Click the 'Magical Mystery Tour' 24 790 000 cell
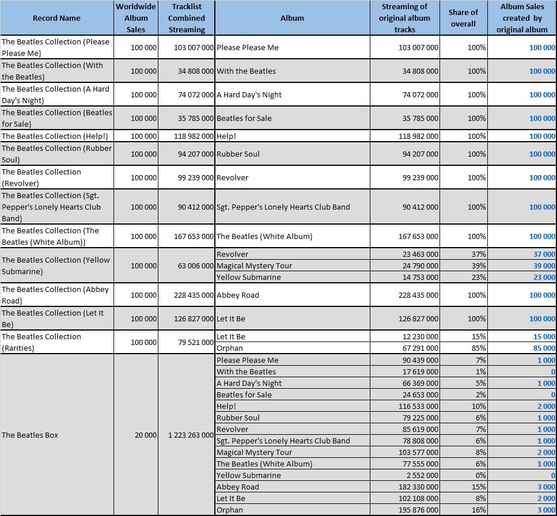The height and width of the screenshot is (516, 557). point(404,265)
